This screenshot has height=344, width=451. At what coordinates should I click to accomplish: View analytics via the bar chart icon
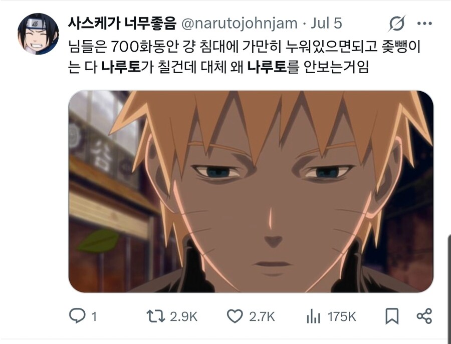[314, 316]
